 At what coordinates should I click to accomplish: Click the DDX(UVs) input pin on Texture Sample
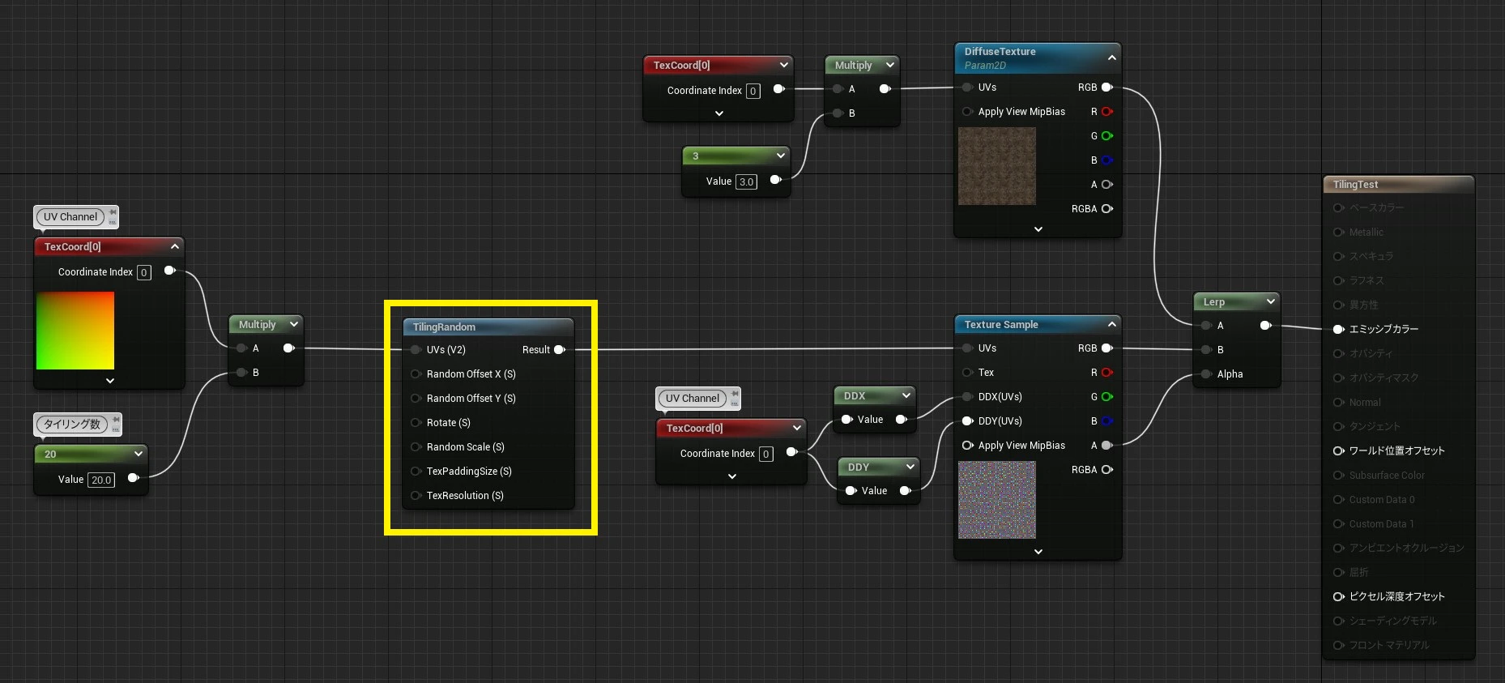click(x=967, y=397)
